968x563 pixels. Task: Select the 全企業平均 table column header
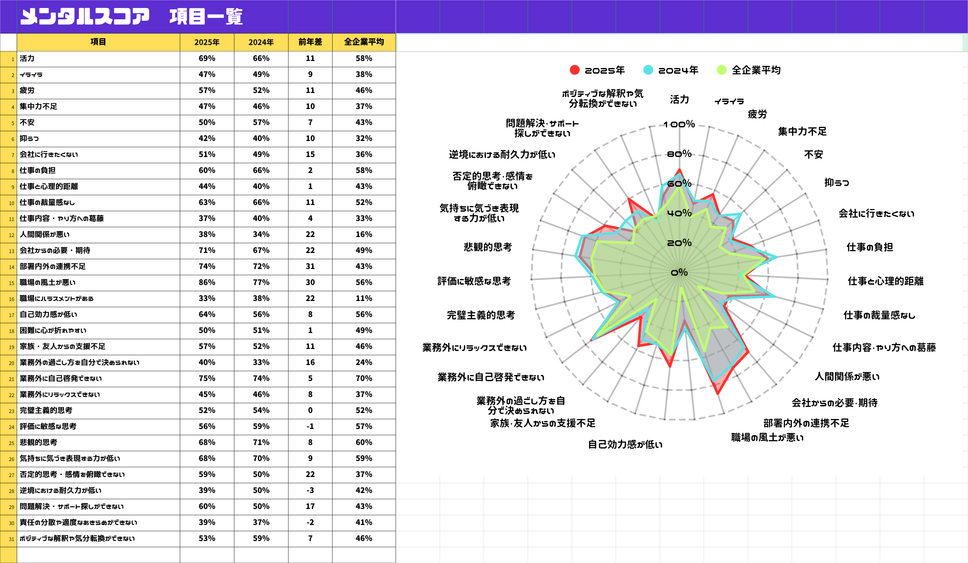364,42
